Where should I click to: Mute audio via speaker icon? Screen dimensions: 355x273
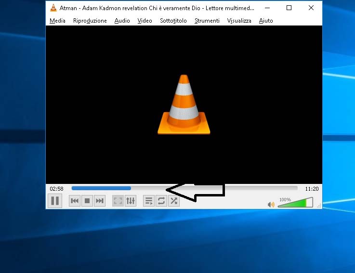pyautogui.click(x=271, y=205)
